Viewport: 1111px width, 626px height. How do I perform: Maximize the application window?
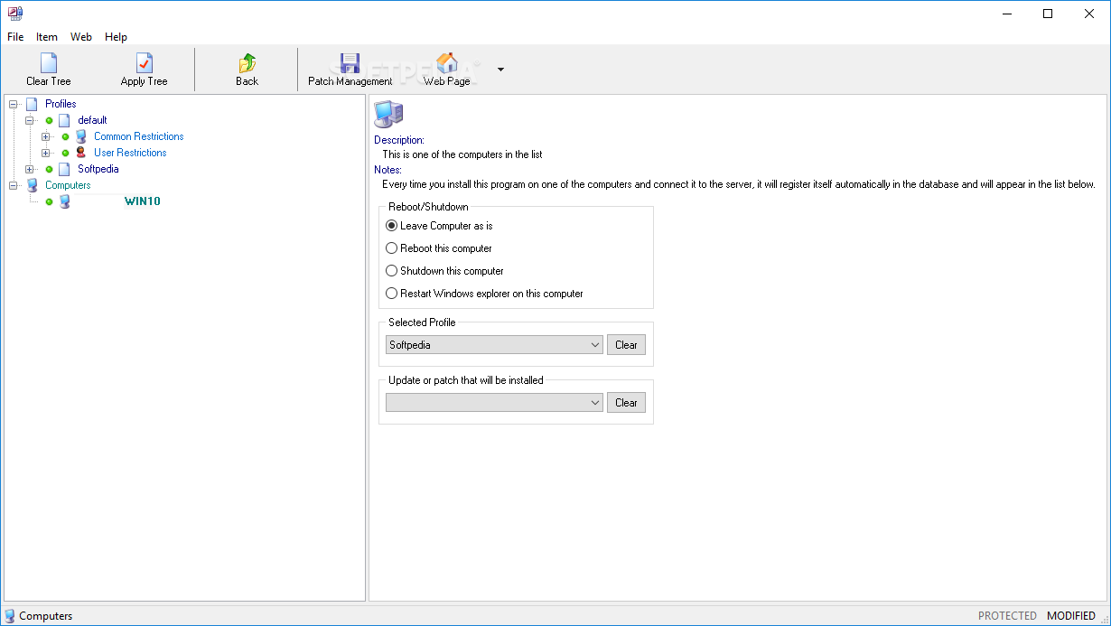[1048, 14]
